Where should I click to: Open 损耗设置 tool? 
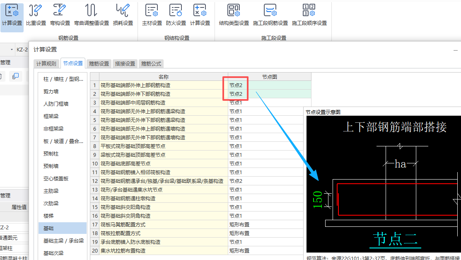coord(123,15)
